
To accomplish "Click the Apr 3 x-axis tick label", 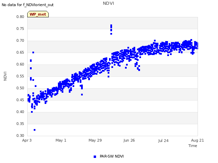I will pos(27,140).
